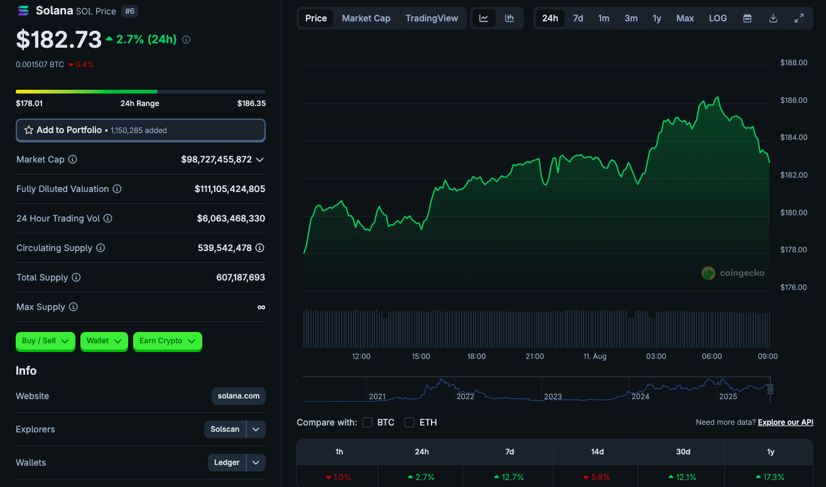Viewport: 826px width, 487px height.
Task: Select the 1m time range
Action: [604, 18]
